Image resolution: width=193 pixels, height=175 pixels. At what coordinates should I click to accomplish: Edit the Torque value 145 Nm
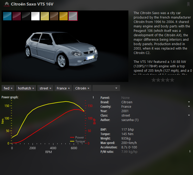tap(127, 134)
